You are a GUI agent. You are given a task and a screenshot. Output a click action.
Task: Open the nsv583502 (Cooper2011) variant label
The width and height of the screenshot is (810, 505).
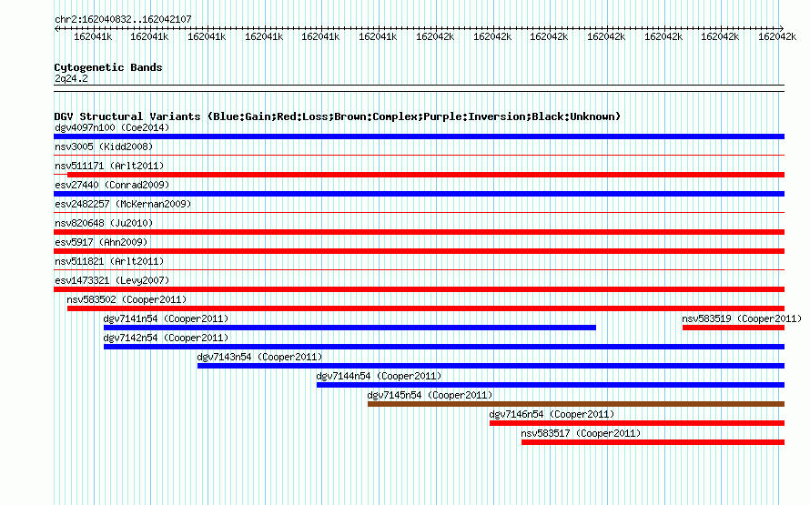pos(127,299)
